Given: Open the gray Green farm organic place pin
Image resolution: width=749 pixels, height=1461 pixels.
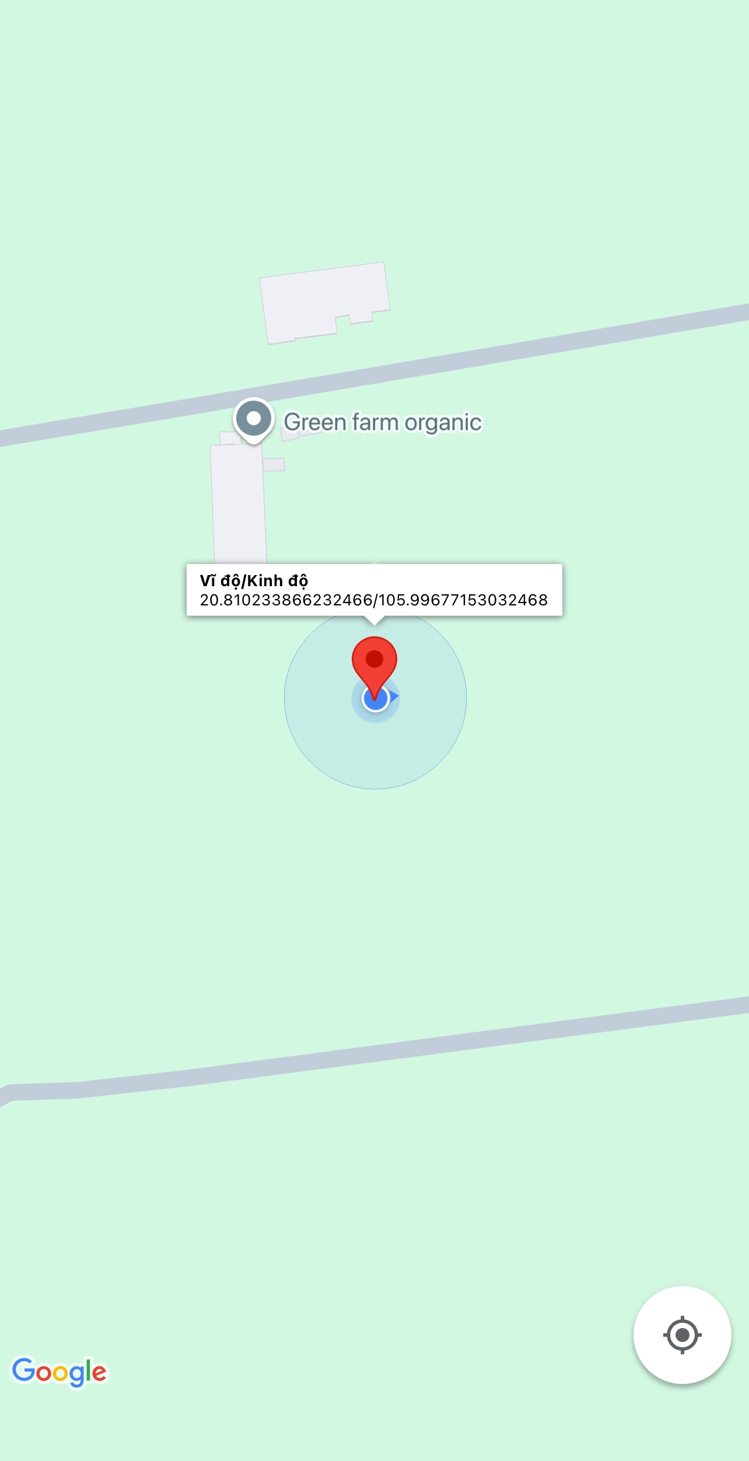Looking at the screenshot, I should point(254,420).
